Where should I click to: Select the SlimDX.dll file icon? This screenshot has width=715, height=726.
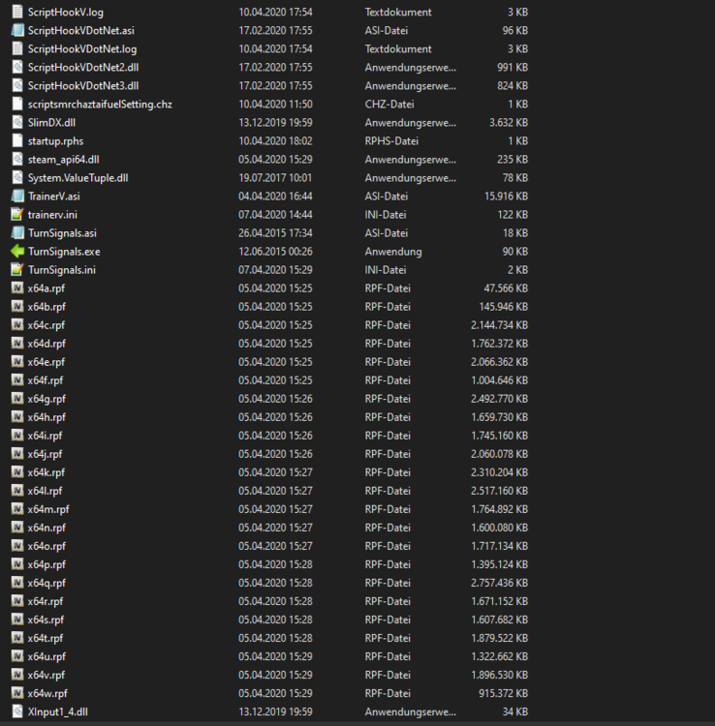coord(17,122)
